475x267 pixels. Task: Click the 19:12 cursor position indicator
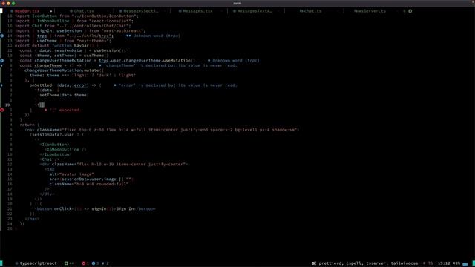444,263
